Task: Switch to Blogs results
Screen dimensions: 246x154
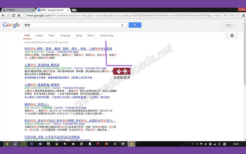Action: click(79, 35)
